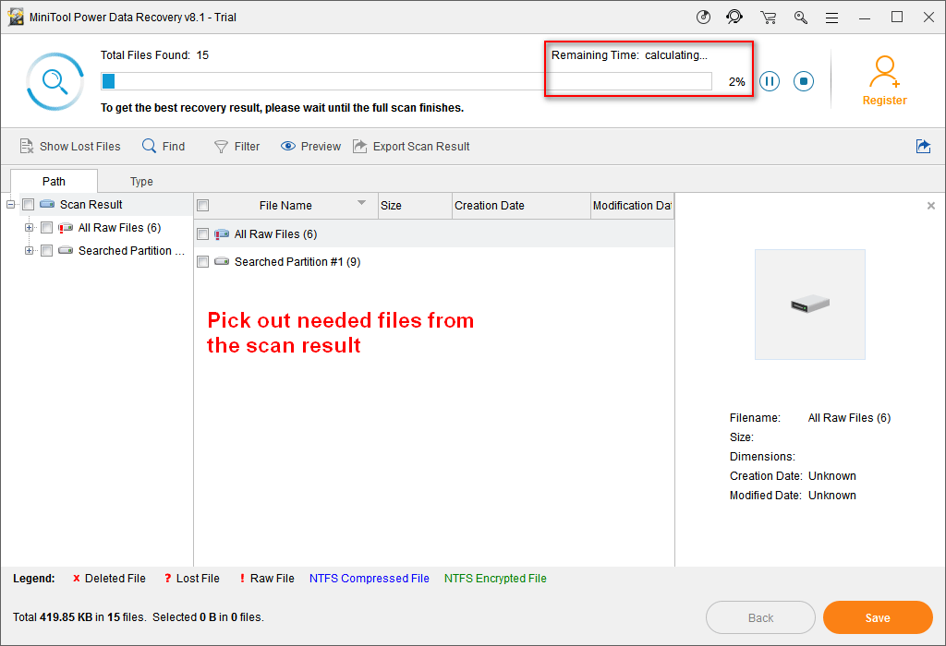Click the drive preview thumbnail
The image size is (946, 646).
click(809, 305)
